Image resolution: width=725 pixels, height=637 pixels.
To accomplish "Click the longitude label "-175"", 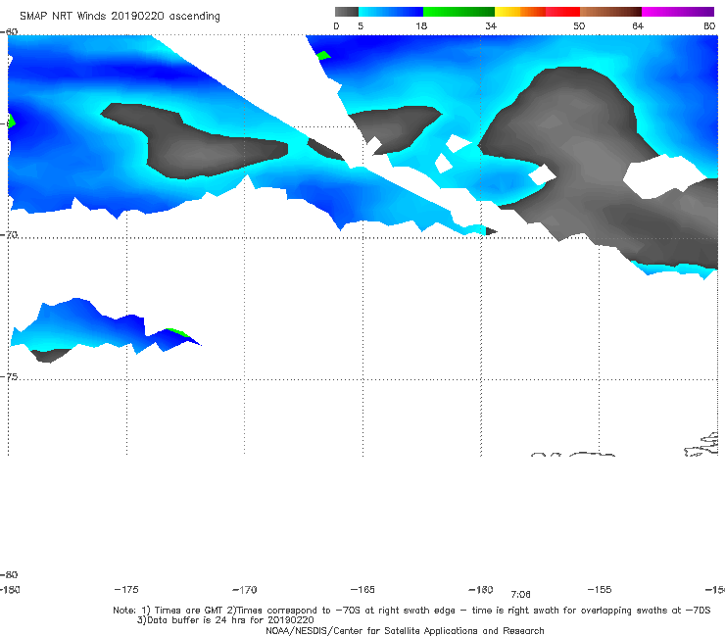I will pyautogui.click(x=126, y=590).
